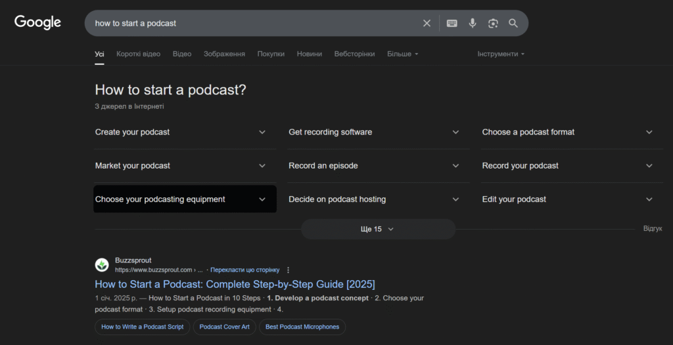Screen dimensions: 673x345
Task: Show more with the 'Ще 15' button
Action: click(x=378, y=230)
